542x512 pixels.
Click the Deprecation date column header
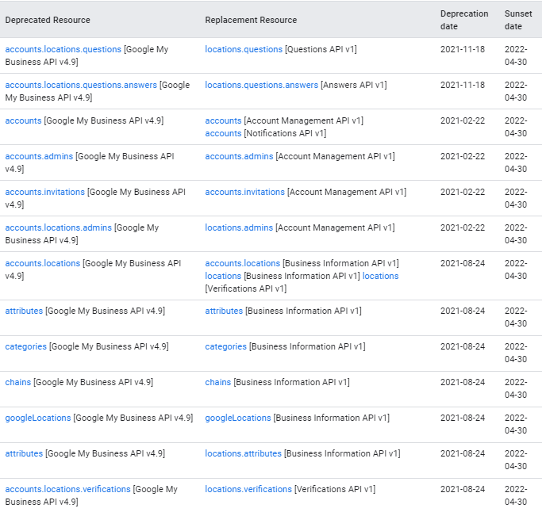464,20
